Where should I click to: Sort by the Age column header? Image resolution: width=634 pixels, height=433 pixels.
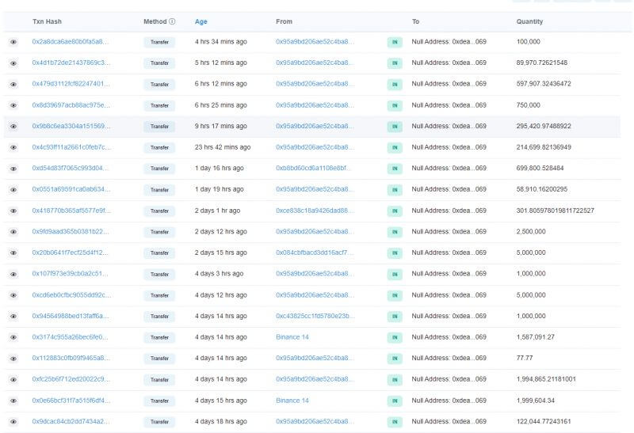201,22
